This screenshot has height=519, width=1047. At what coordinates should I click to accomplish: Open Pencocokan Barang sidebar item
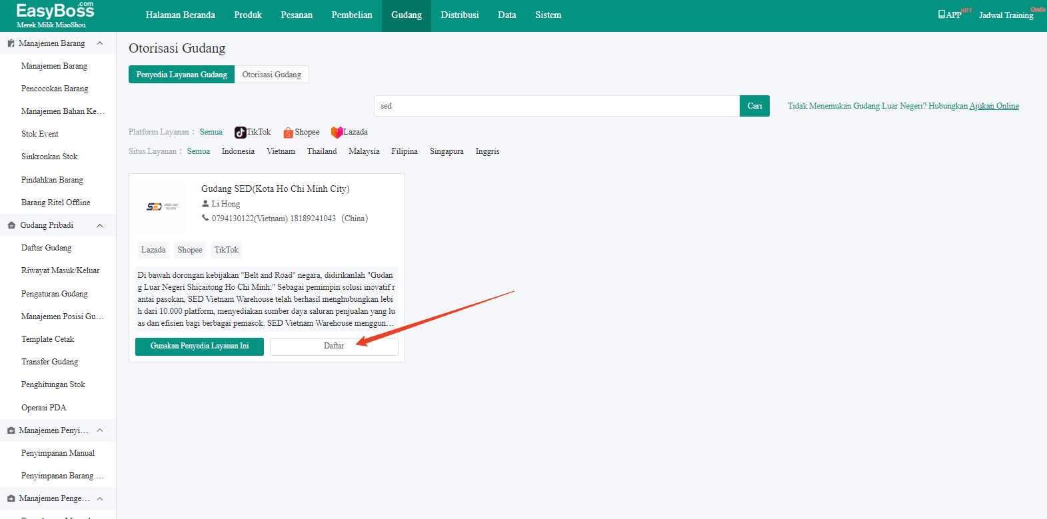55,89
